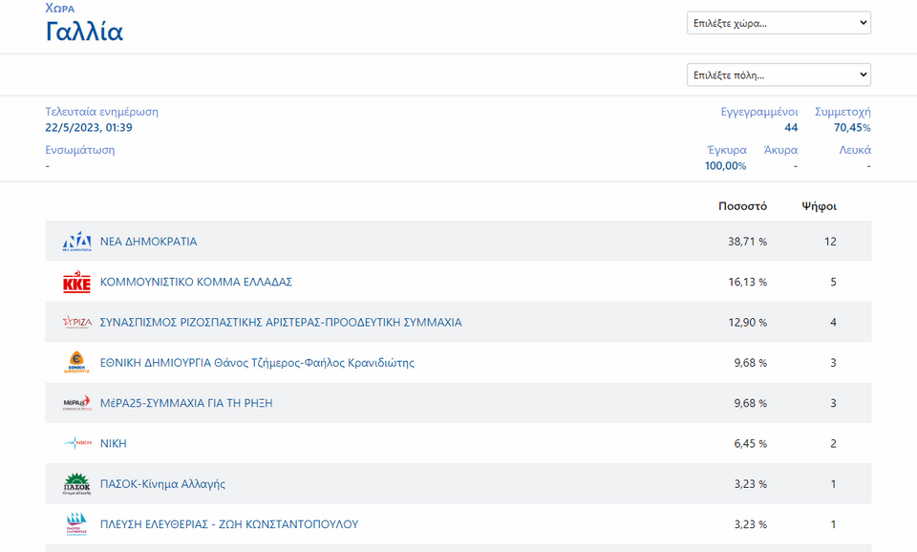Open the ΕΘΝΙΚΗ ΔΗΜΙΟΥΡΓΙΑ party link
The height and width of the screenshot is (552, 917).
point(257,363)
